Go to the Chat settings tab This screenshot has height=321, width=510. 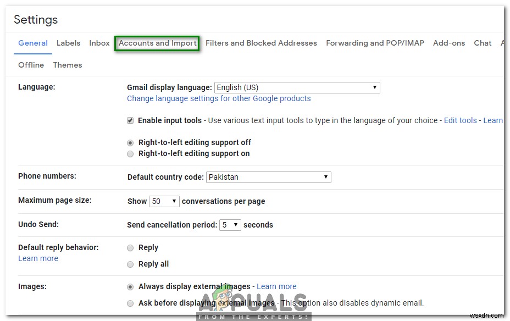coord(482,43)
